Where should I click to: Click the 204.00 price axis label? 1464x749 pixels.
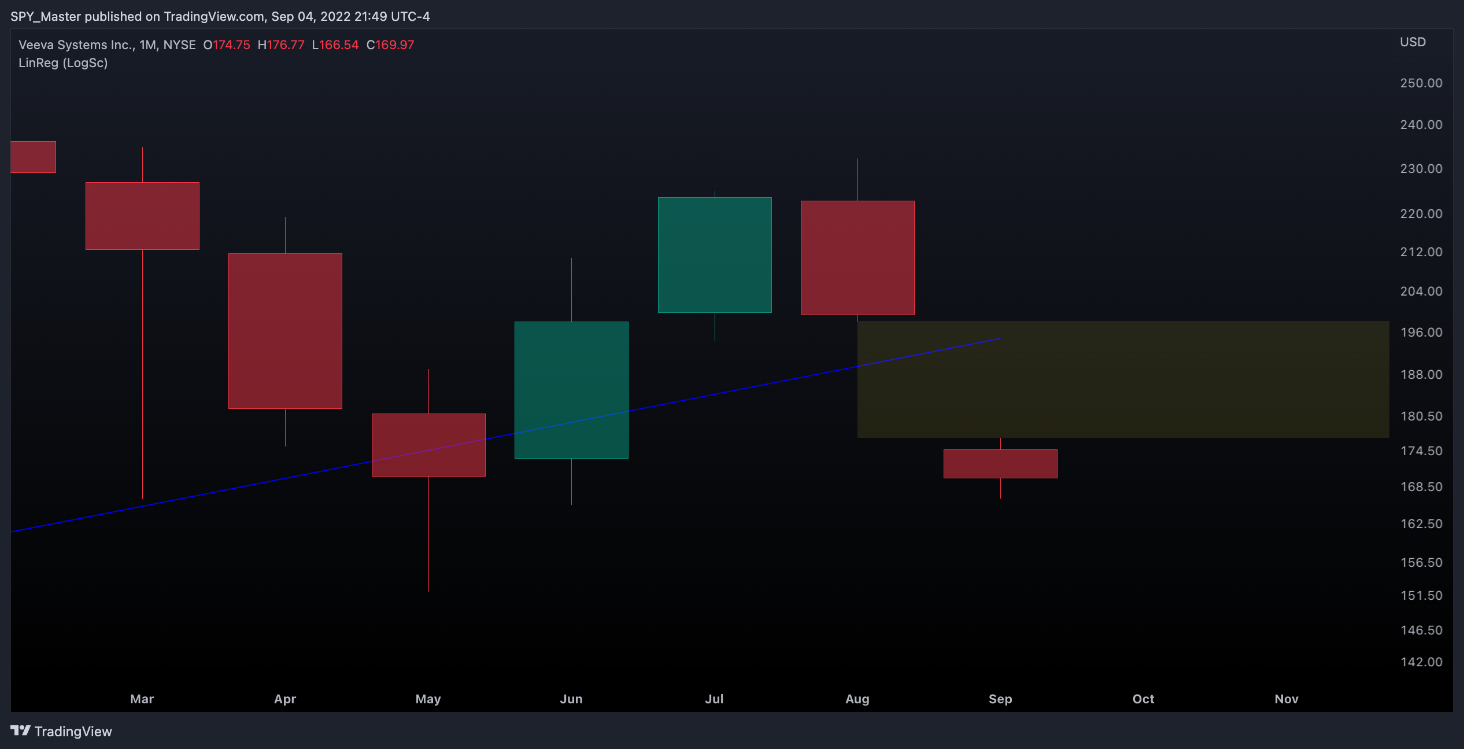[1421, 292]
